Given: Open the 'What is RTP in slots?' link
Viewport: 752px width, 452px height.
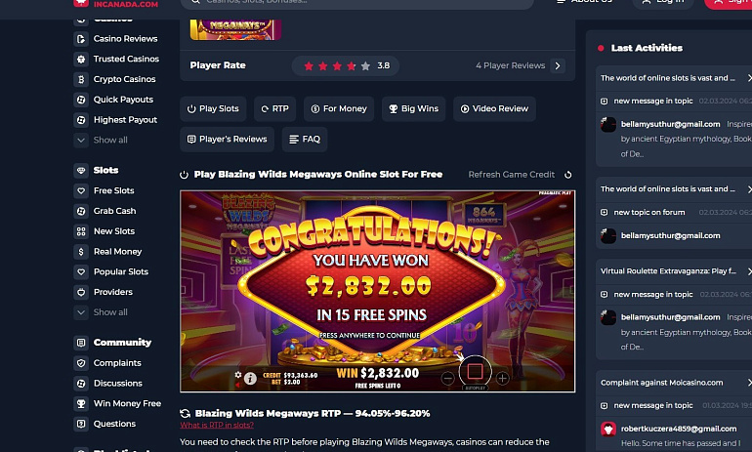Looking at the screenshot, I should pos(217,426).
